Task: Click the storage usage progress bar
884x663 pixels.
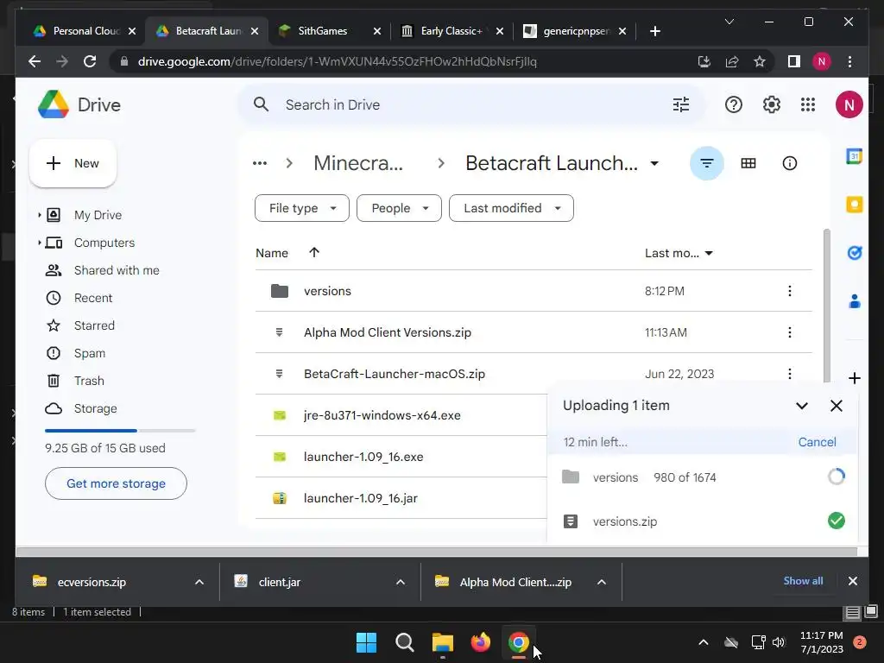Action: [x=120, y=431]
